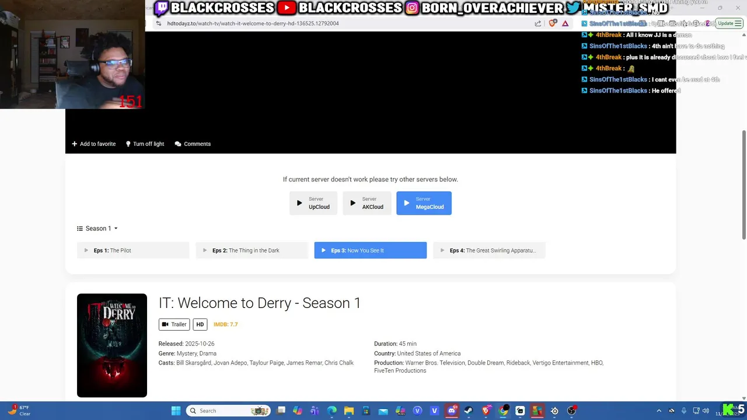Screen dimensions: 747x420
Task: Play Eps 4: The Great Swirling Apparatus
Action: tap(489, 250)
